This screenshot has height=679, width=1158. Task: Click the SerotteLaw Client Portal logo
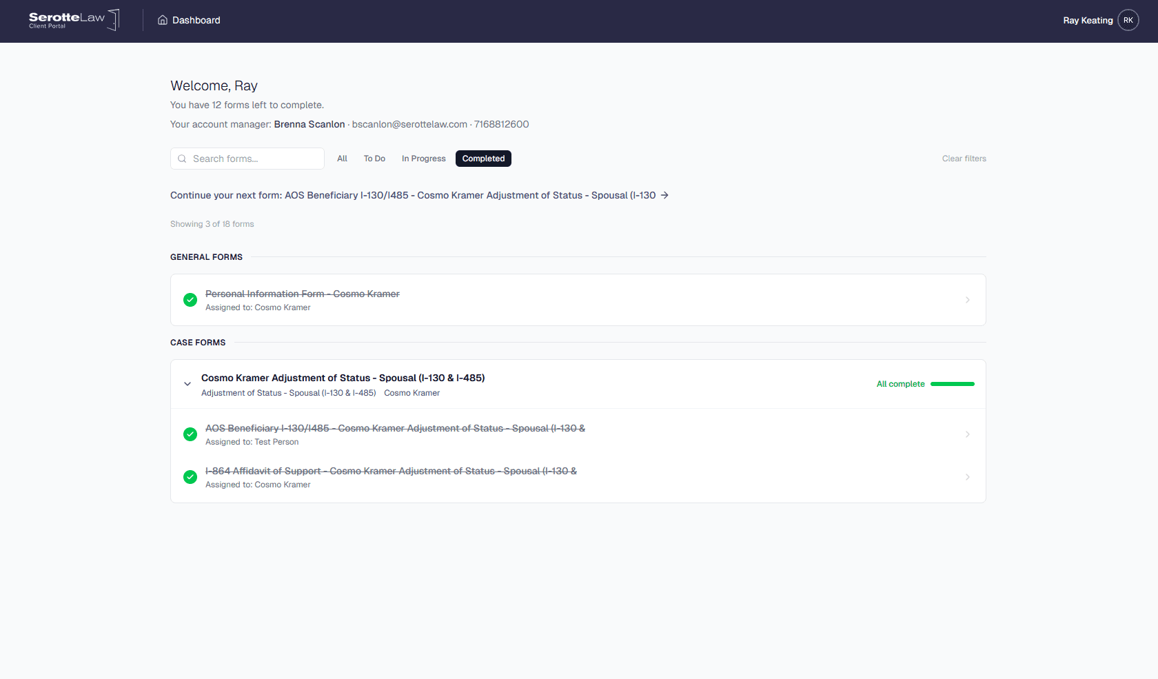(x=74, y=20)
